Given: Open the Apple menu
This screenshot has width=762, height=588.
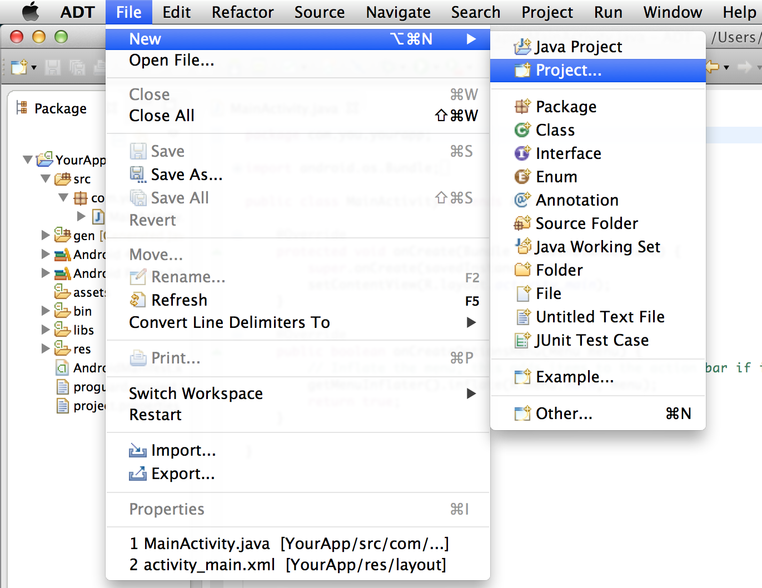Looking at the screenshot, I should tap(31, 12).
